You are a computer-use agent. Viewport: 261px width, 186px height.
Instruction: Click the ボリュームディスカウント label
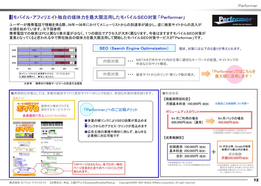(x=183, y=112)
